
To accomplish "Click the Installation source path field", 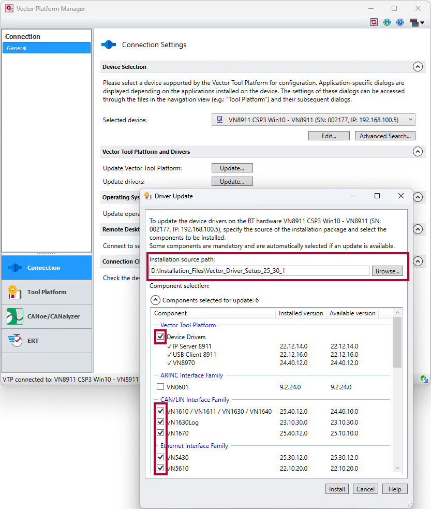I will point(259,271).
